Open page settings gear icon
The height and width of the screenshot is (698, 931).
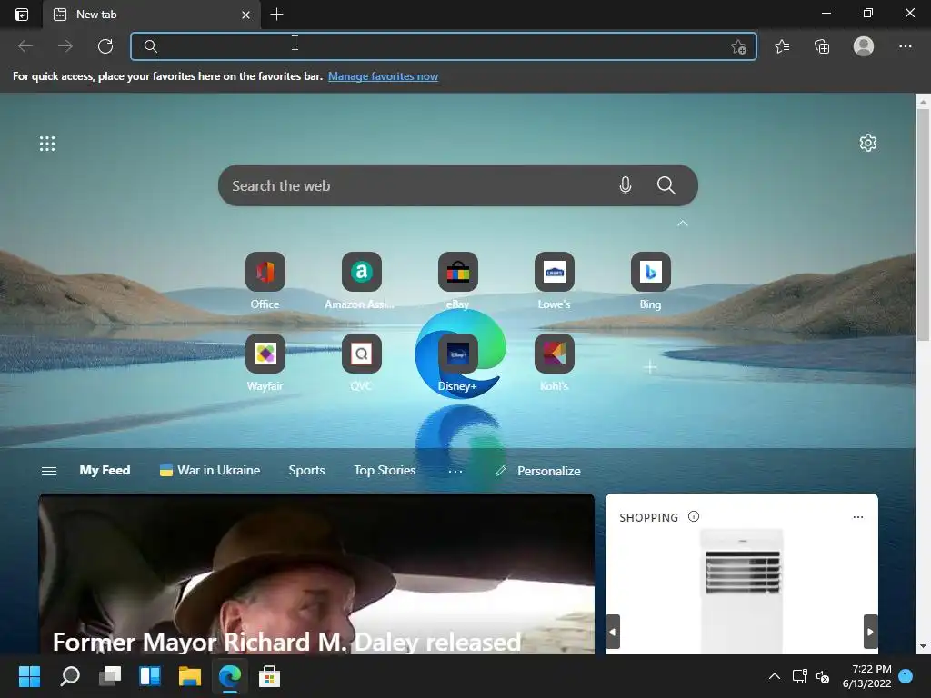(868, 143)
